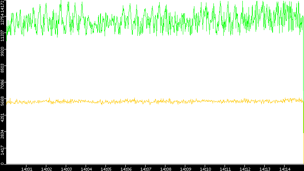
Task: Click the 7086 value axis label
Action: pyautogui.click(x=2, y=84)
